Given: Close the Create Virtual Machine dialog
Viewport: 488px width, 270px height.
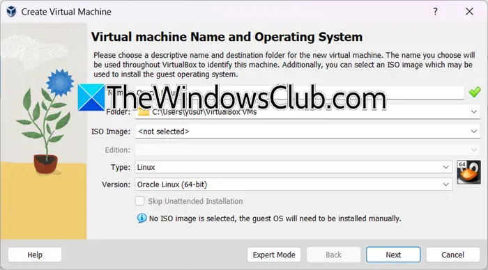Looking at the screenshot, I should tap(469, 12).
